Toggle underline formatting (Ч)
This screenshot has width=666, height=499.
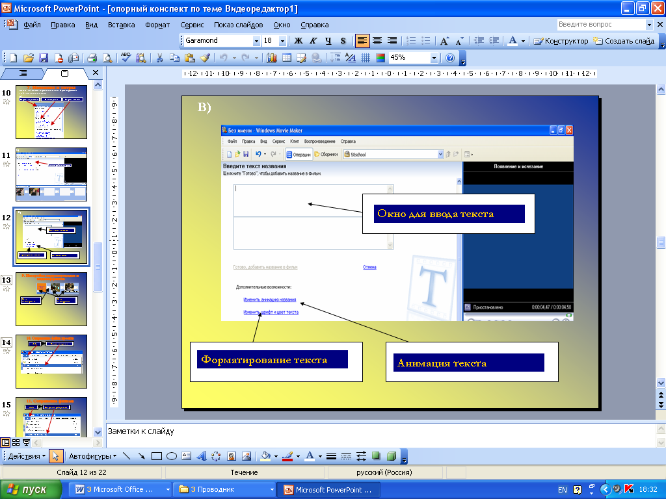click(x=328, y=41)
